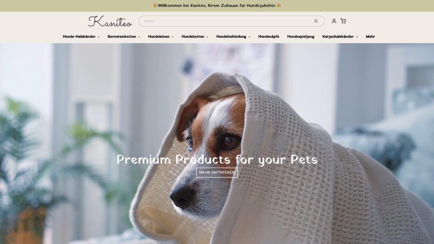The image size is (434, 244).
Task: Click the search magnifier icon
Action: click(316, 21)
